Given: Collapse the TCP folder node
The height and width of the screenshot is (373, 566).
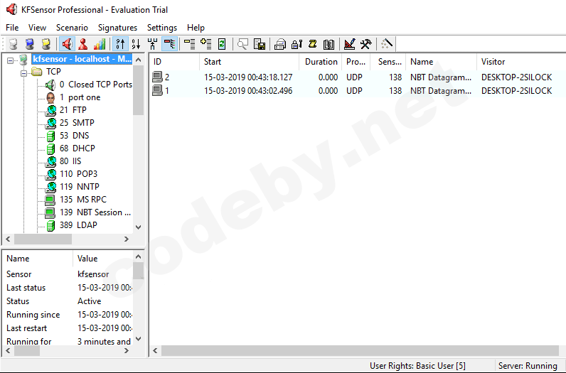Looking at the screenshot, I should 24,73.
